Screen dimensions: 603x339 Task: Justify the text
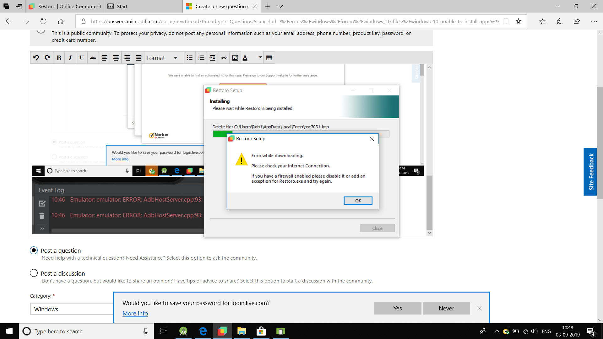pyautogui.click(x=139, y=58)
